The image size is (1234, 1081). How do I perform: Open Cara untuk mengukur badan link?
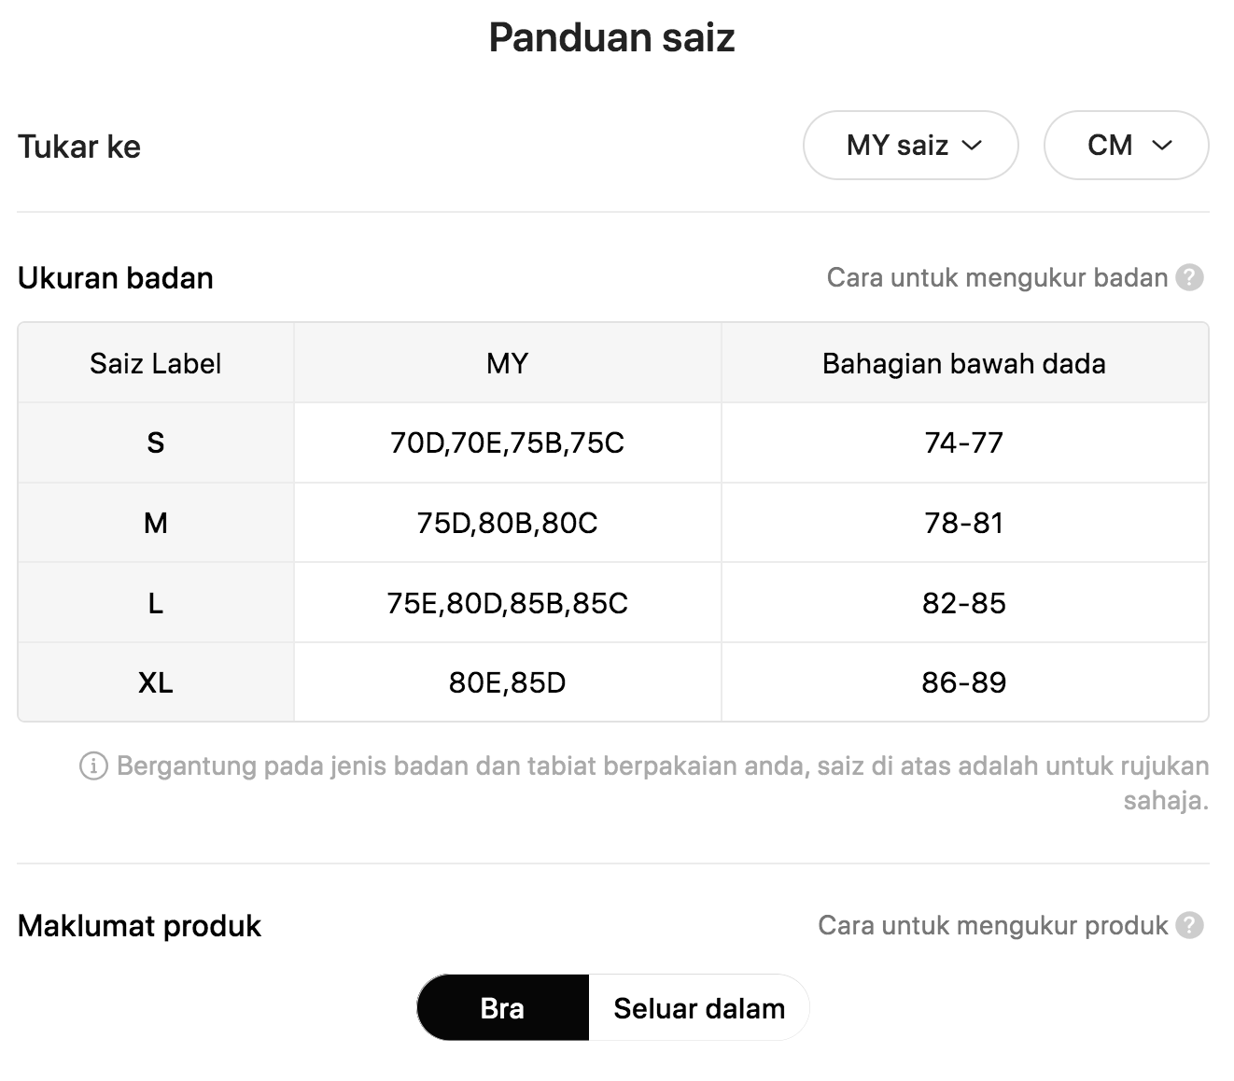[997, 278]
